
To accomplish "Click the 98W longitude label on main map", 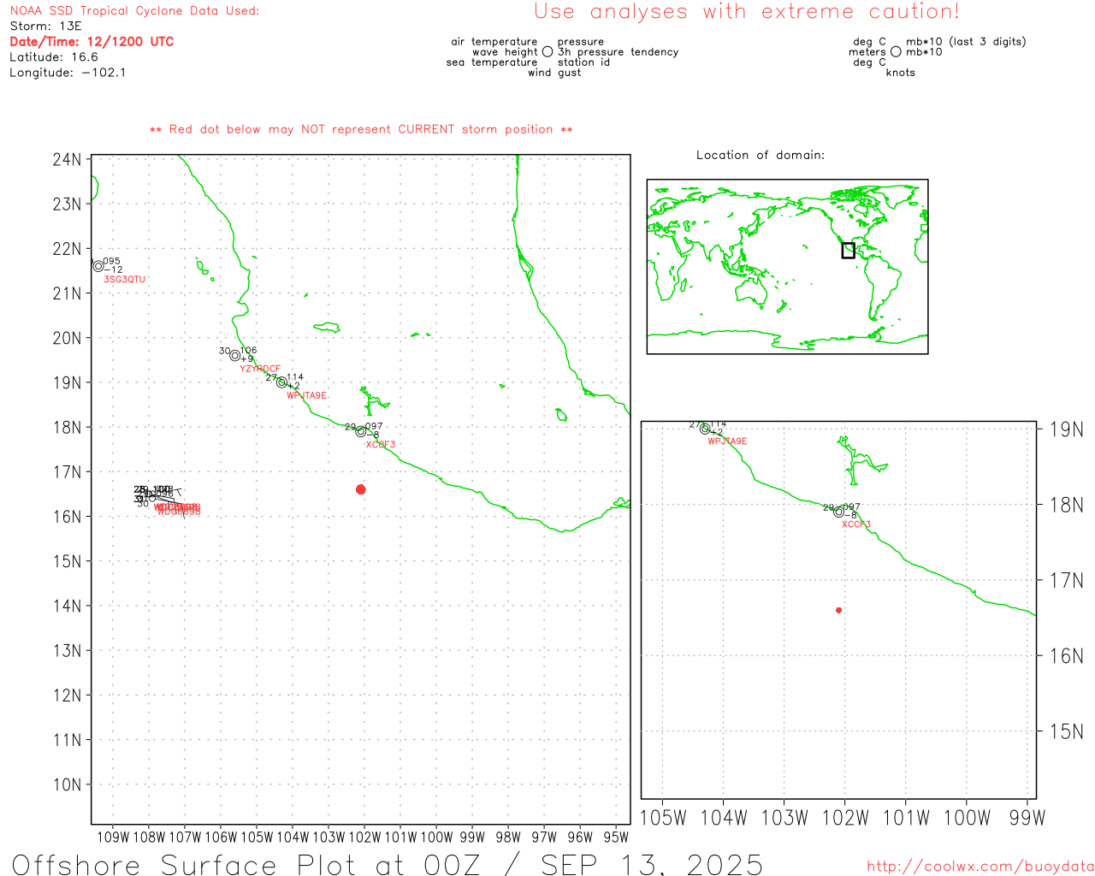I will 508,838.
